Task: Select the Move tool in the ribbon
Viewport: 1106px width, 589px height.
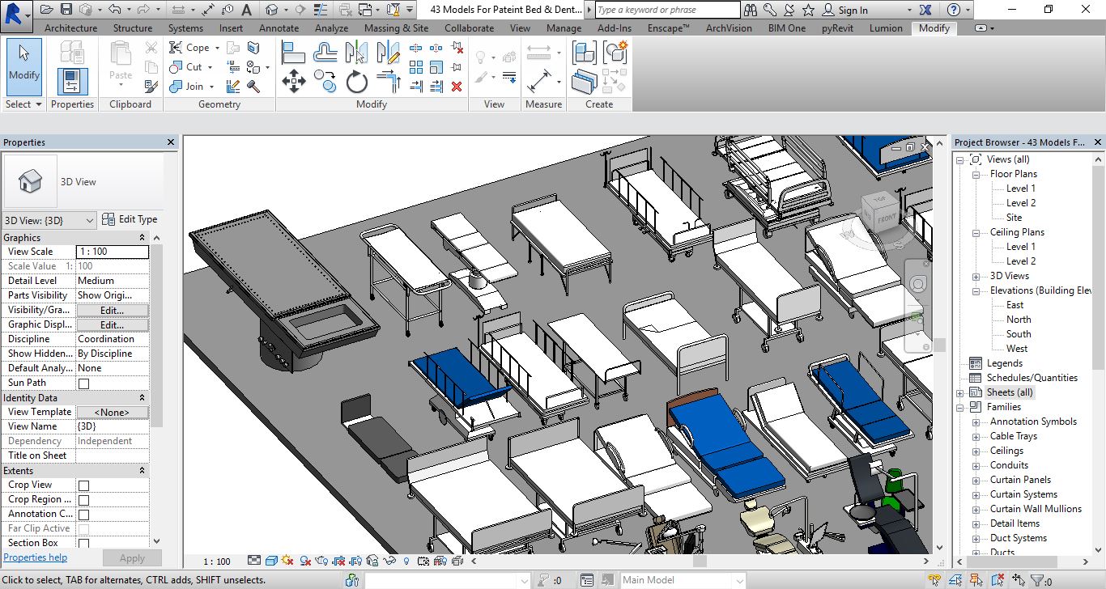Action: click(293, 82)
